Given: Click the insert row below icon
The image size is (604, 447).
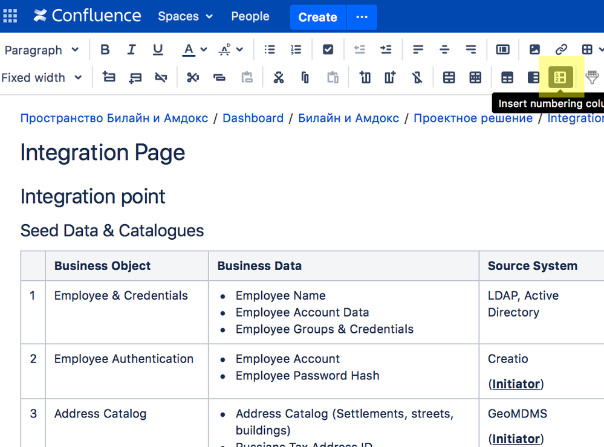Looking at the screenshot, I should [x=135, y=77].
